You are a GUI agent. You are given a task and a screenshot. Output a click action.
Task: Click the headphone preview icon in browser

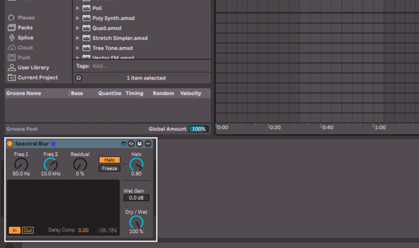coord(79,78)
